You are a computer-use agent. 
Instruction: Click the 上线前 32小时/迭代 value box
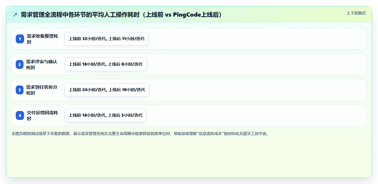coord(107,39)
